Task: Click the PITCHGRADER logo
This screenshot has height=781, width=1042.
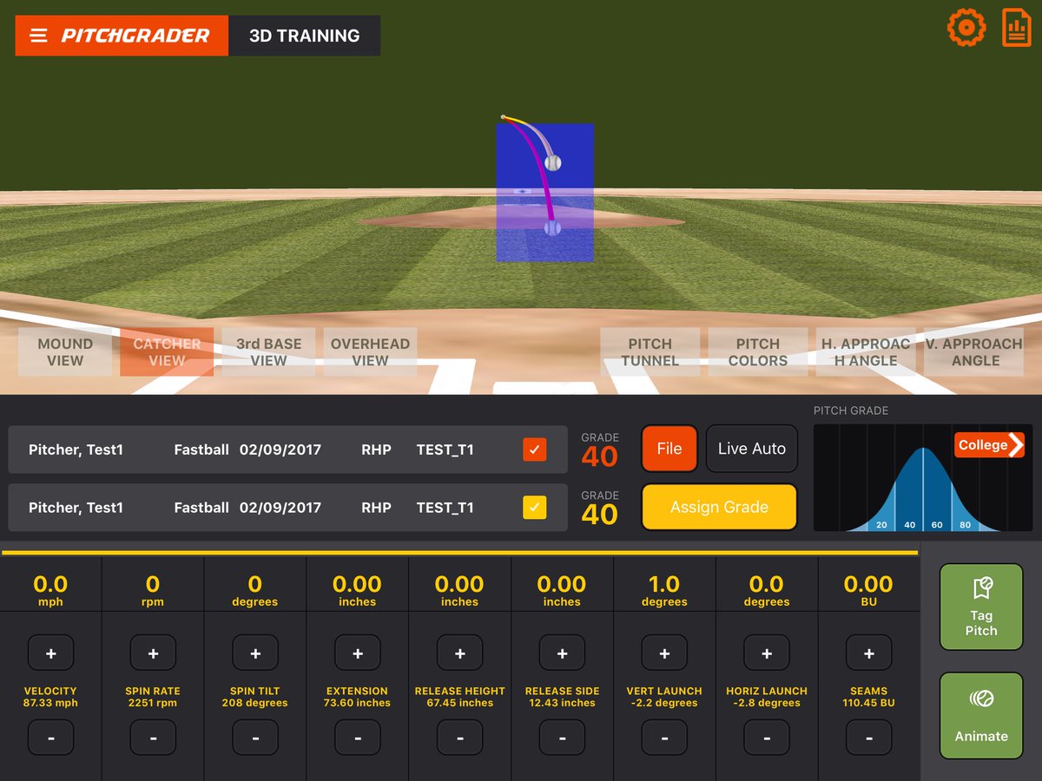Action: click(x=135, y=36)
